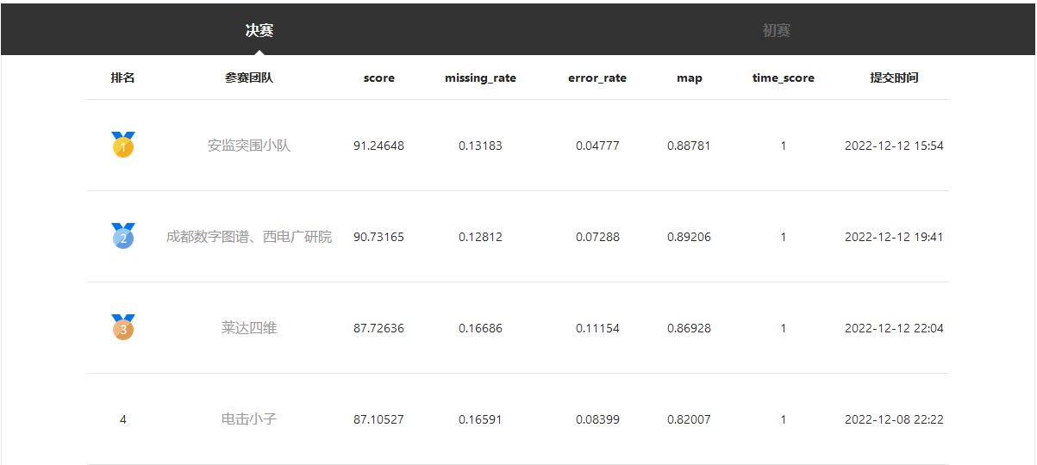
Task: Click submission time 2022-12-08 22:22
Action: coord(894,419)
